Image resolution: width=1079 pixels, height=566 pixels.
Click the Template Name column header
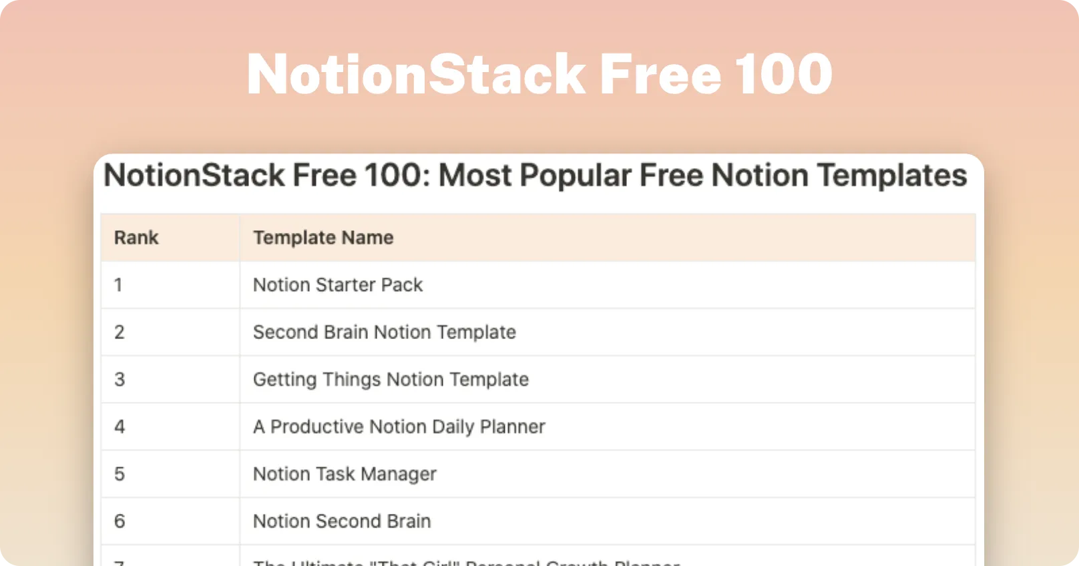click(323, 238)
